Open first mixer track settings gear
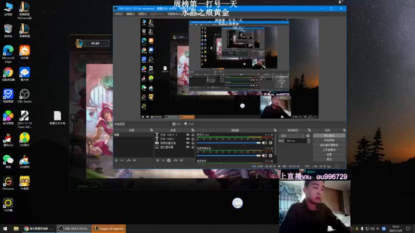This screenshot has width=415, height=233. point(270,143)
